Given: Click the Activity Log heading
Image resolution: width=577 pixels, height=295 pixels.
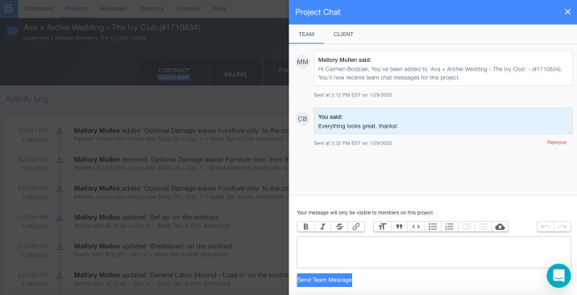Looking at the screenshot, I should pos(27,99).
